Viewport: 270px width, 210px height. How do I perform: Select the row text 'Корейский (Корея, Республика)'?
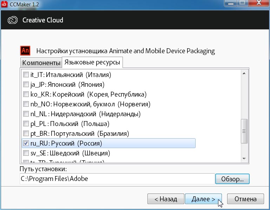point(99,94)
